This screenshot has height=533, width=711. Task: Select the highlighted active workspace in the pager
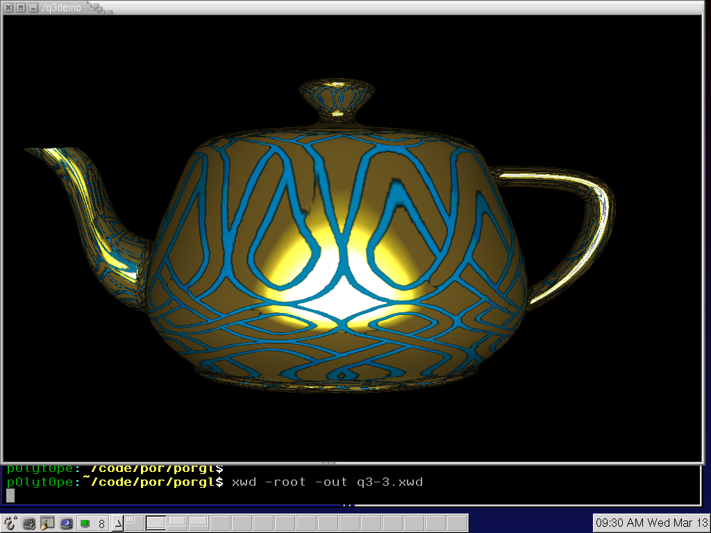tap(156, 523)
